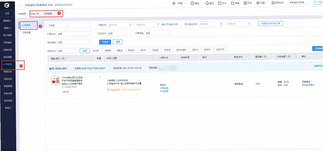This screenshot has width=323, height=151.
Task: Open 查看详情 for order 0304-001
Action: (x=318, y=66)
